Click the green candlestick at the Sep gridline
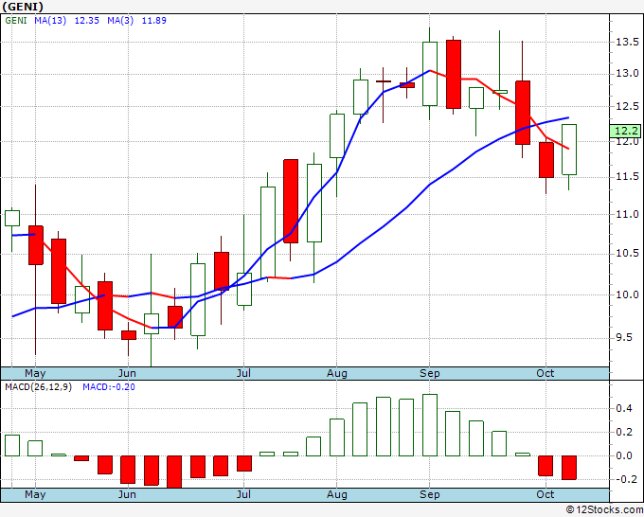644x517 pixels. (430, 74)
